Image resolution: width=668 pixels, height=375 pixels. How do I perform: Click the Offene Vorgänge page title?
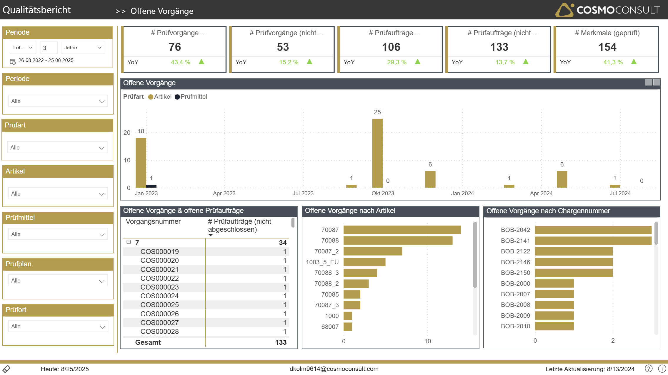click(162, 11)
